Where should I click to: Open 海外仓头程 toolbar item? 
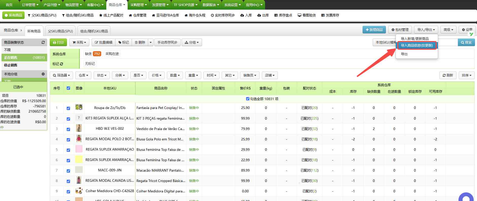click(x=195, y=15)
